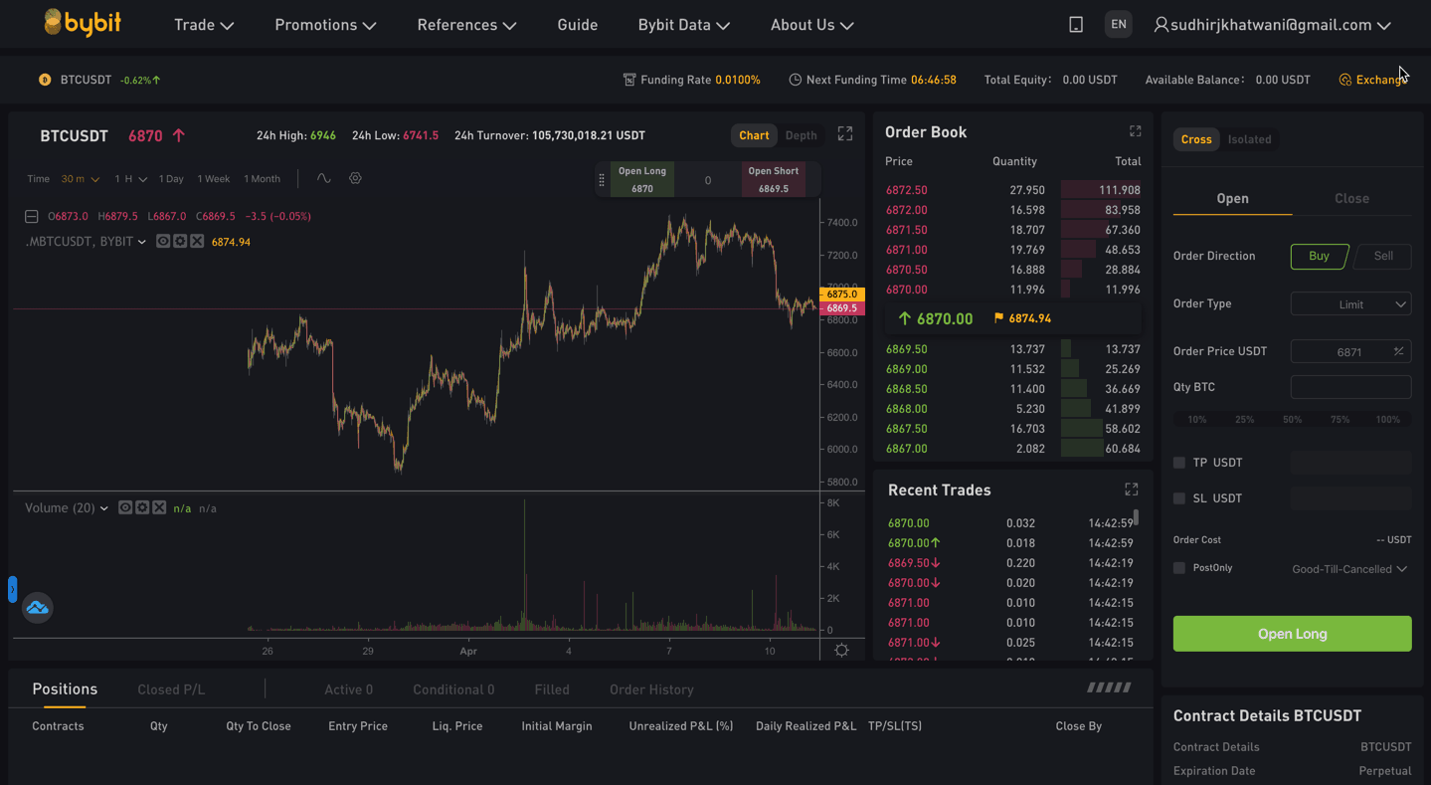
Task: Collapse the chart legend with minus box
Action: point(32,216)
